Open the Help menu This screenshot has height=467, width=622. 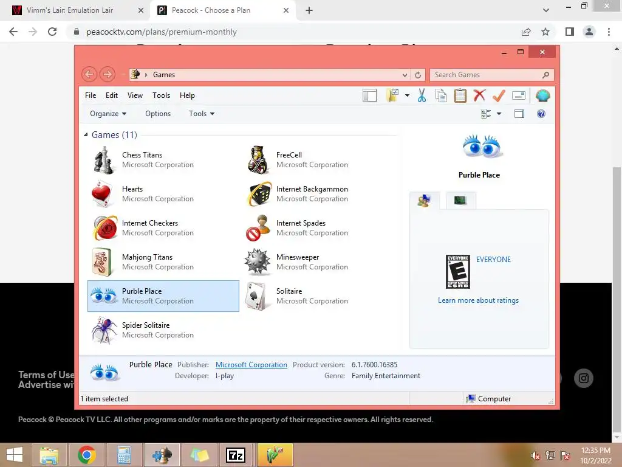click(187, 95)
